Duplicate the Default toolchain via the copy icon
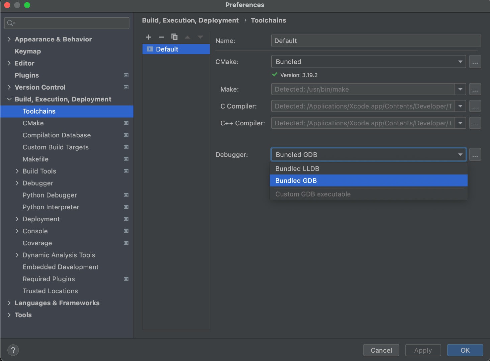The image size is (490, 361). [x=174, y=37]
